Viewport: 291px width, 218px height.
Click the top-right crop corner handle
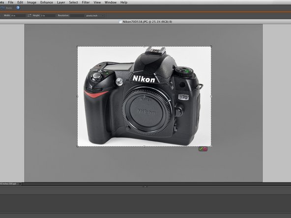pos(211,46)
